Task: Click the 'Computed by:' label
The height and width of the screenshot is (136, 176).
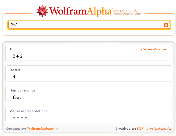Action: point(16,129)
